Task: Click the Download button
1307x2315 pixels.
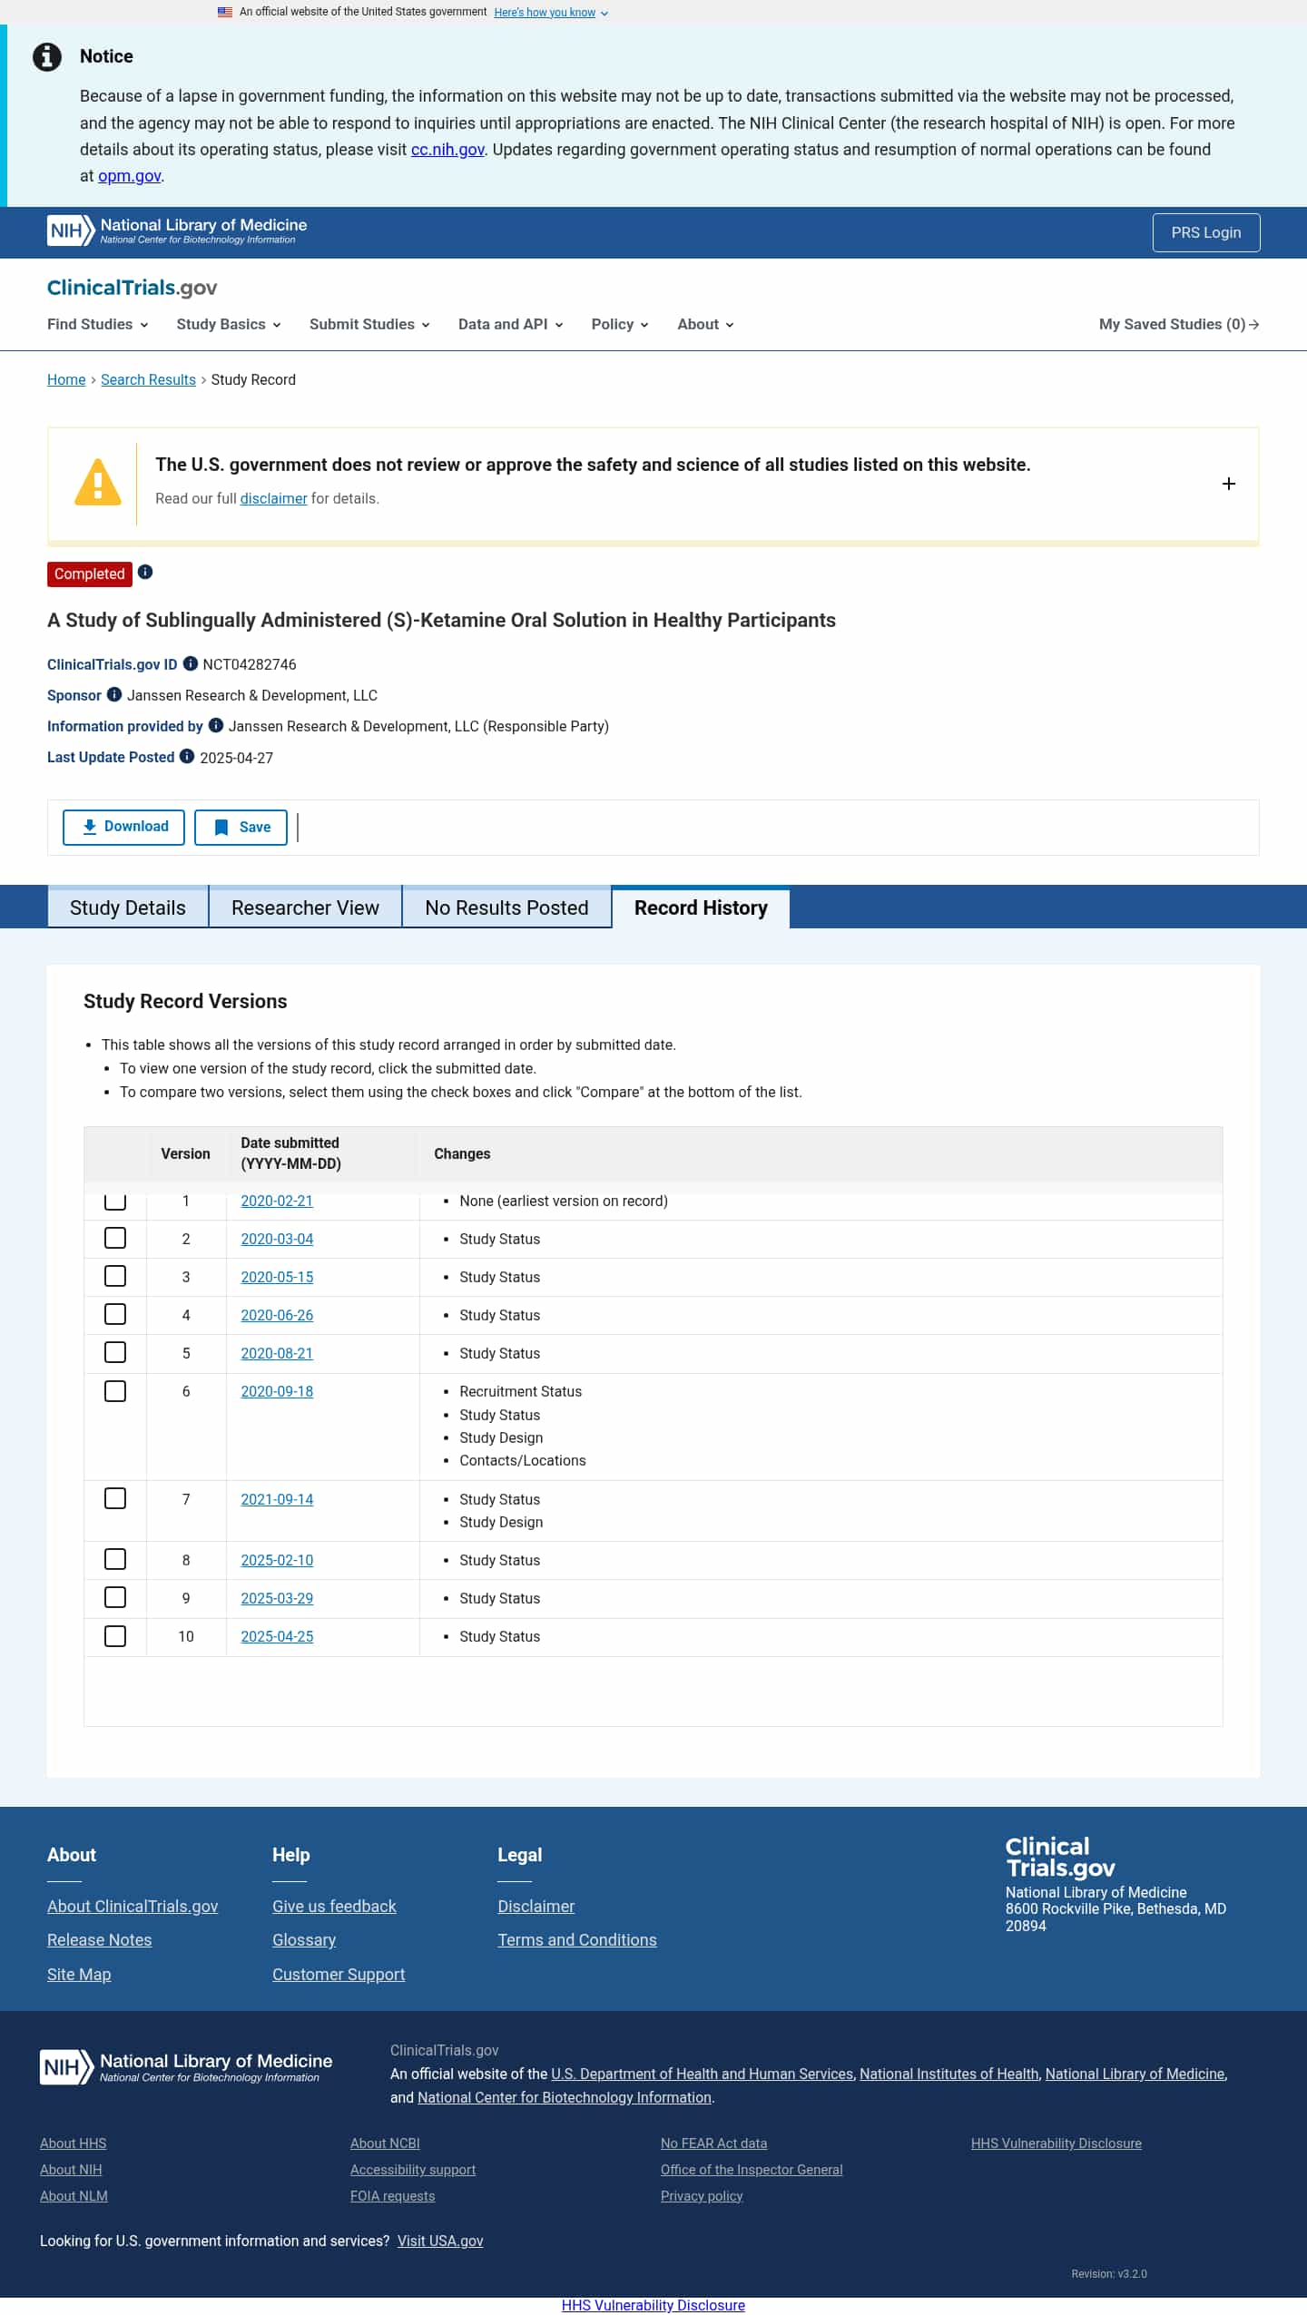Action: coord(123,827)
